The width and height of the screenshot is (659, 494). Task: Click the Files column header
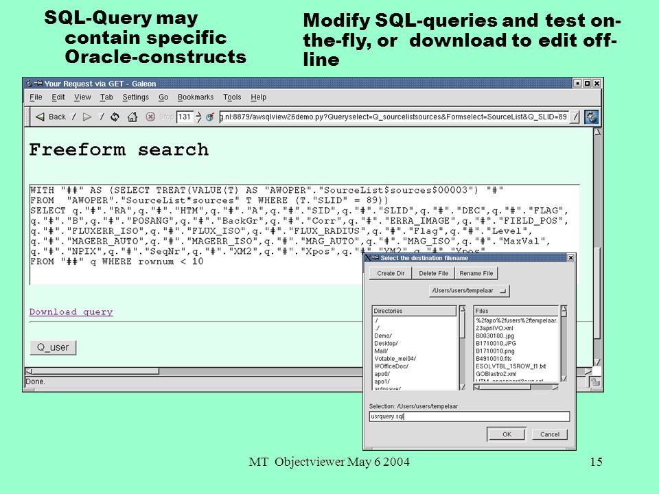516,311
